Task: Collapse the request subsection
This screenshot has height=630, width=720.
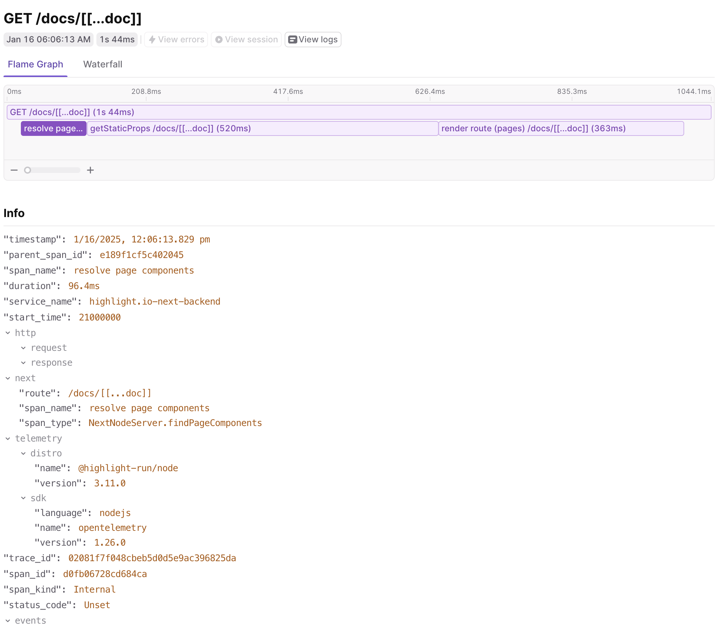Action: [23, 348]
